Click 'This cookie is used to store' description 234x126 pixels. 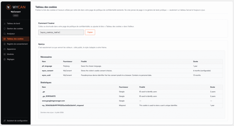[158, 105]
